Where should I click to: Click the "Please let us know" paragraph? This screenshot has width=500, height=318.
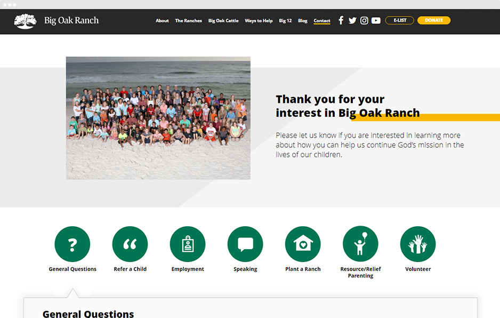[369, 145]
